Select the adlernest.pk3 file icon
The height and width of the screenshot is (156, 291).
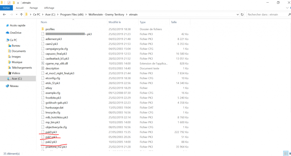43,39
